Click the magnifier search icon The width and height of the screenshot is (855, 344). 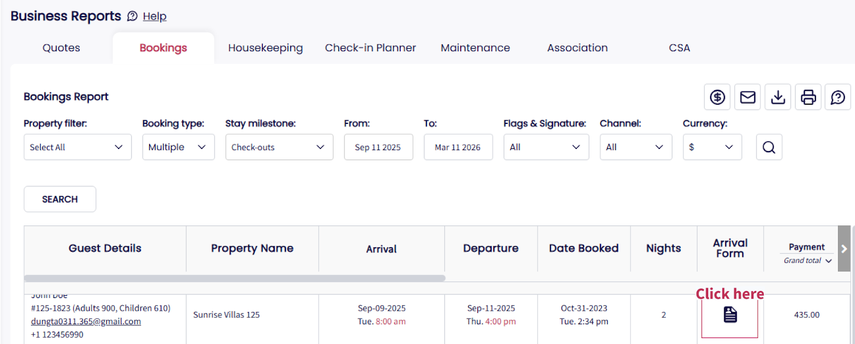click(x=769, y=147)
